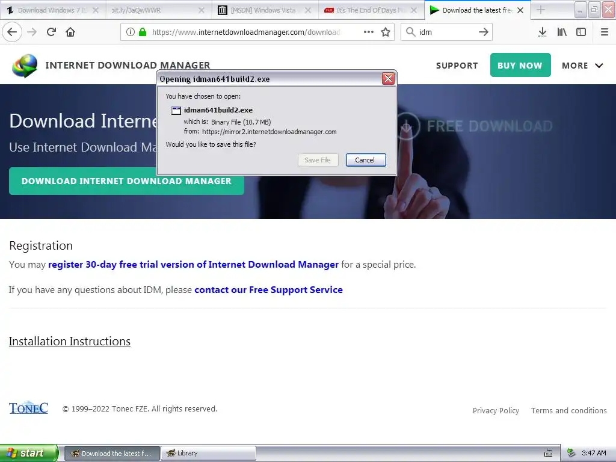This screenshot has height=462, width=616.
Task: Switch to the Library taskbar window
Action: [x=208, y=454]
